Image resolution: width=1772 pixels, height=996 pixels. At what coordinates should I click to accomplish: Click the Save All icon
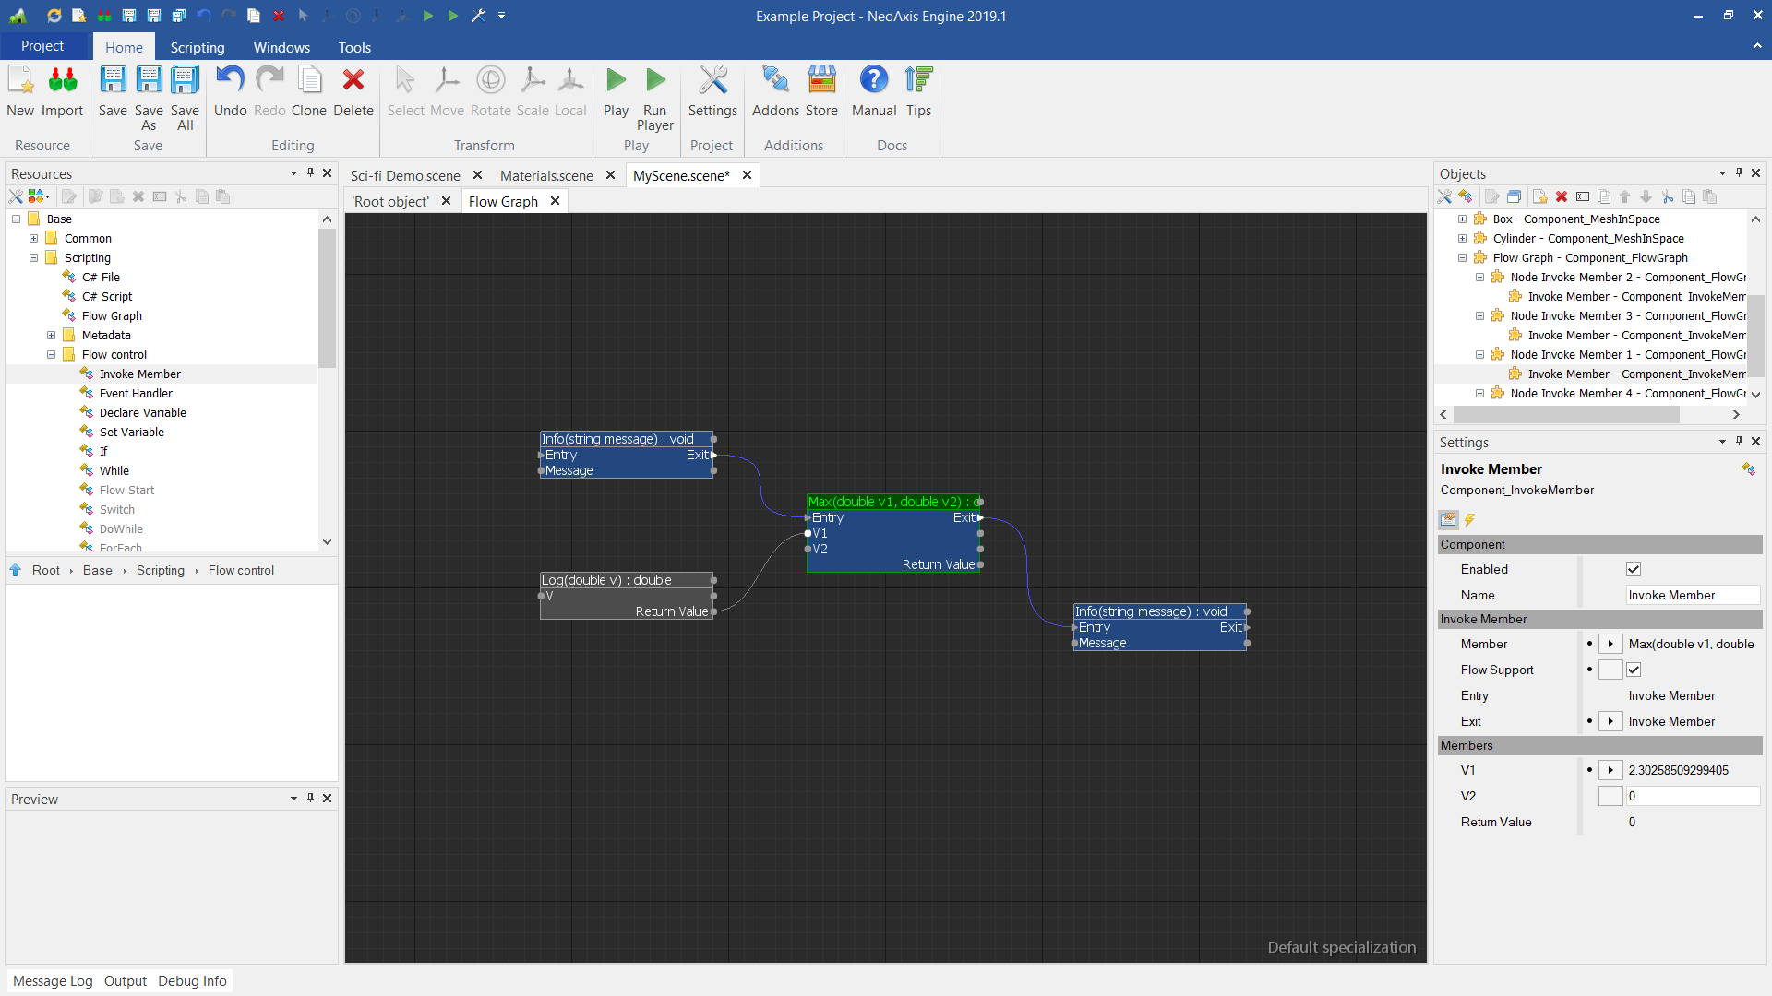click(185, 81)
